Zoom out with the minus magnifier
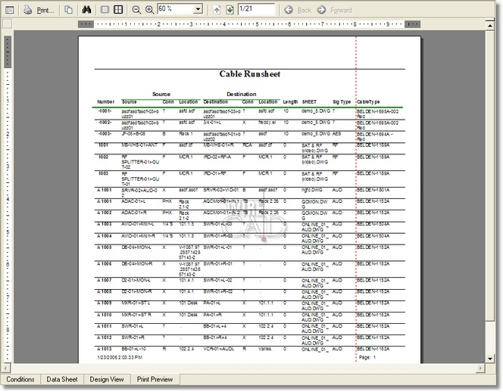 point(136,10)
